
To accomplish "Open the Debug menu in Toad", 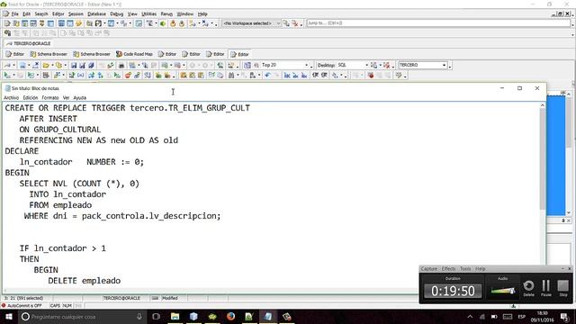I will tap(116, 14).
